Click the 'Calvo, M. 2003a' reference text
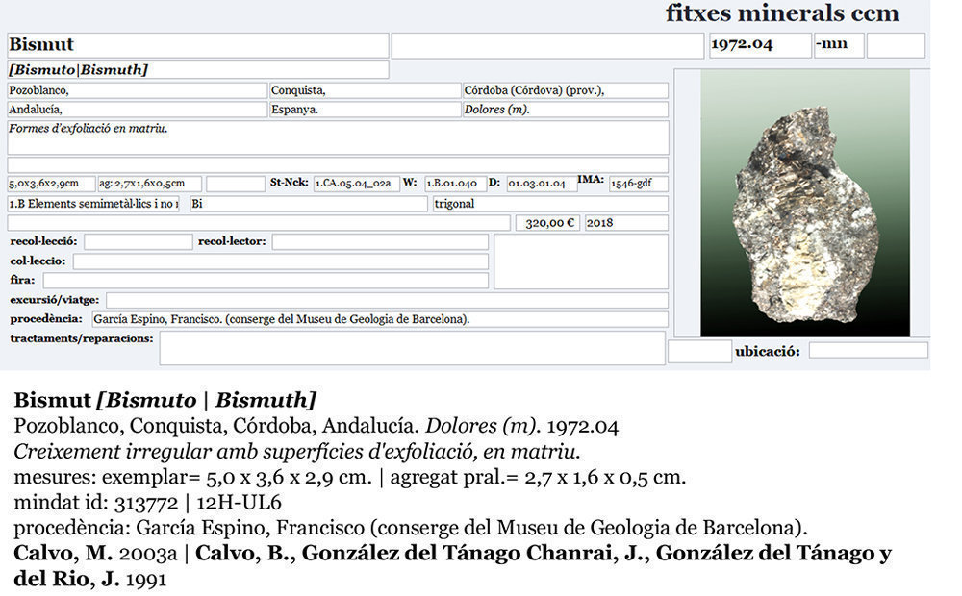Viewport: 962px width, 596px height. [x=95, y=553]
